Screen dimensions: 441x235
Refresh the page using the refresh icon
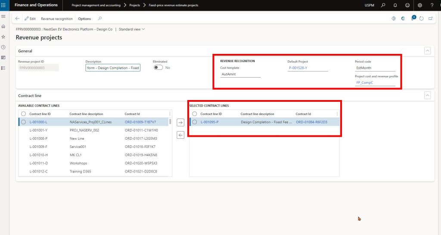(x=421, y=19)
